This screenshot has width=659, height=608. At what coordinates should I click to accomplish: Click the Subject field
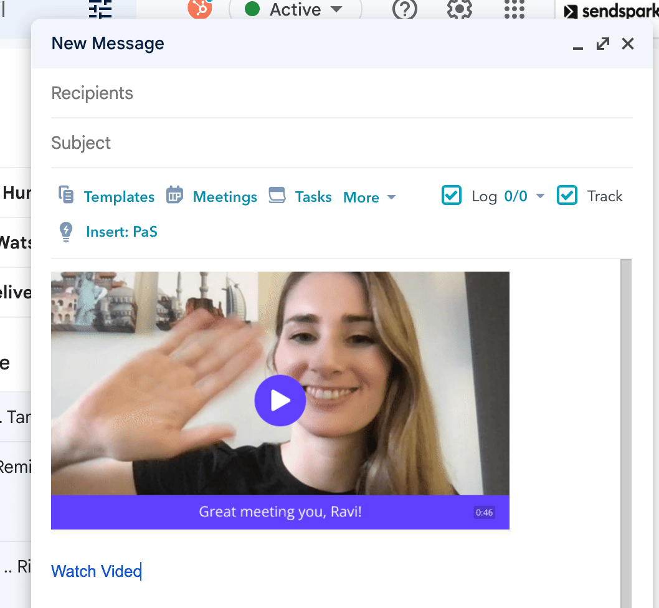342,143
